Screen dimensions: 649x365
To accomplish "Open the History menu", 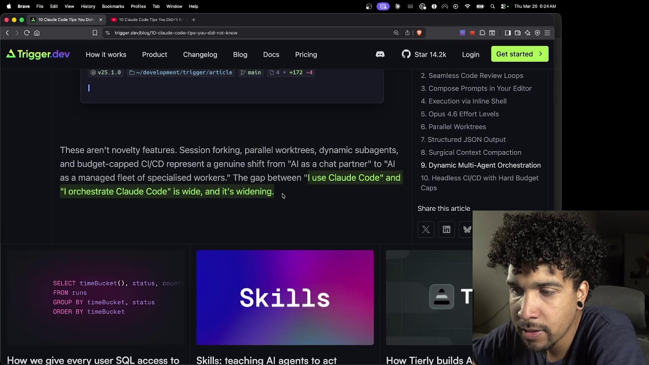I will [88, 6].
